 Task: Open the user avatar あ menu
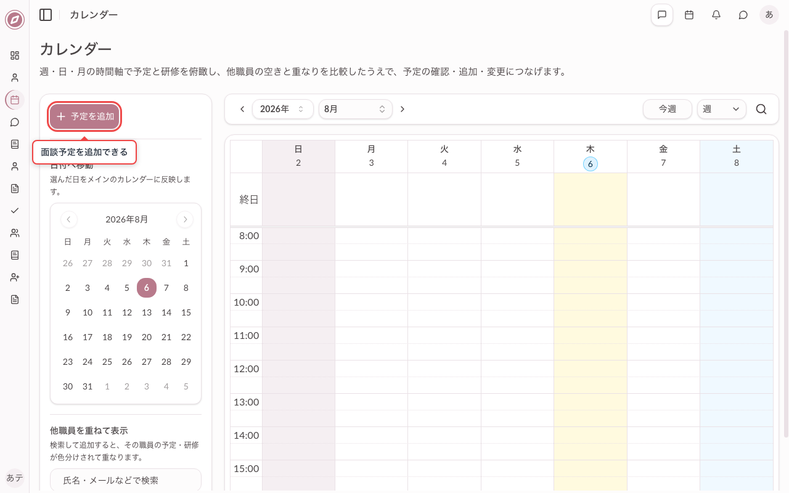[x=769, y=15]
